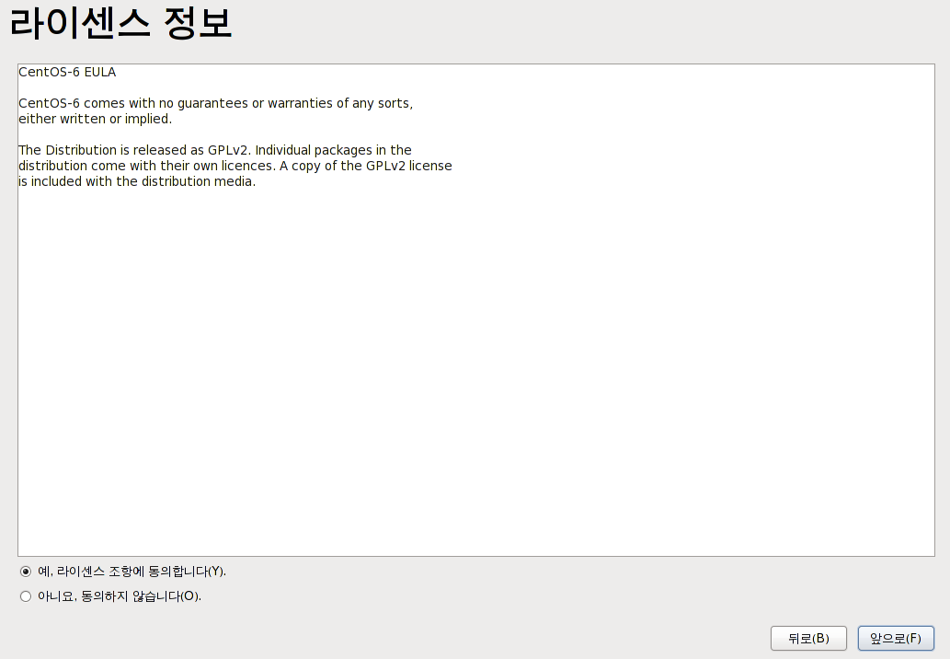The height and width of the screenshot is (659, 950).
Task: Click the 앞으로(F) forward button
Action: [896, 639]
